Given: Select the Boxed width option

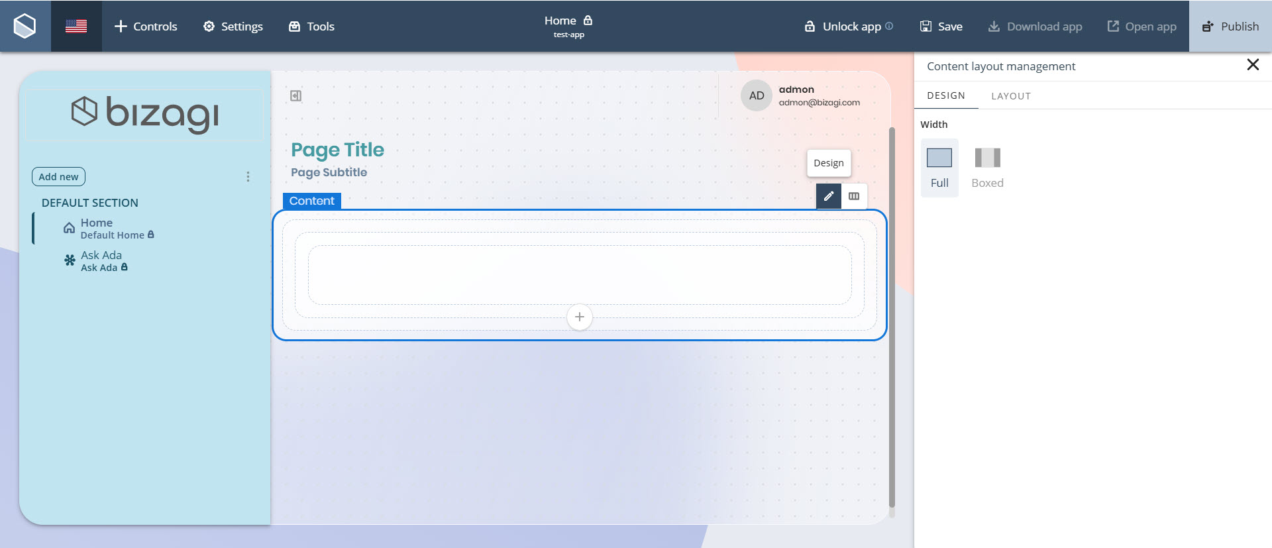Looking at the screenshot, I should (987, 167).
